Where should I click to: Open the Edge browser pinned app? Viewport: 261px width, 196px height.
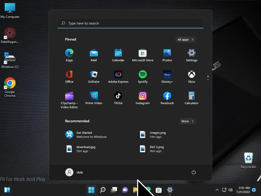coord(69,55)
